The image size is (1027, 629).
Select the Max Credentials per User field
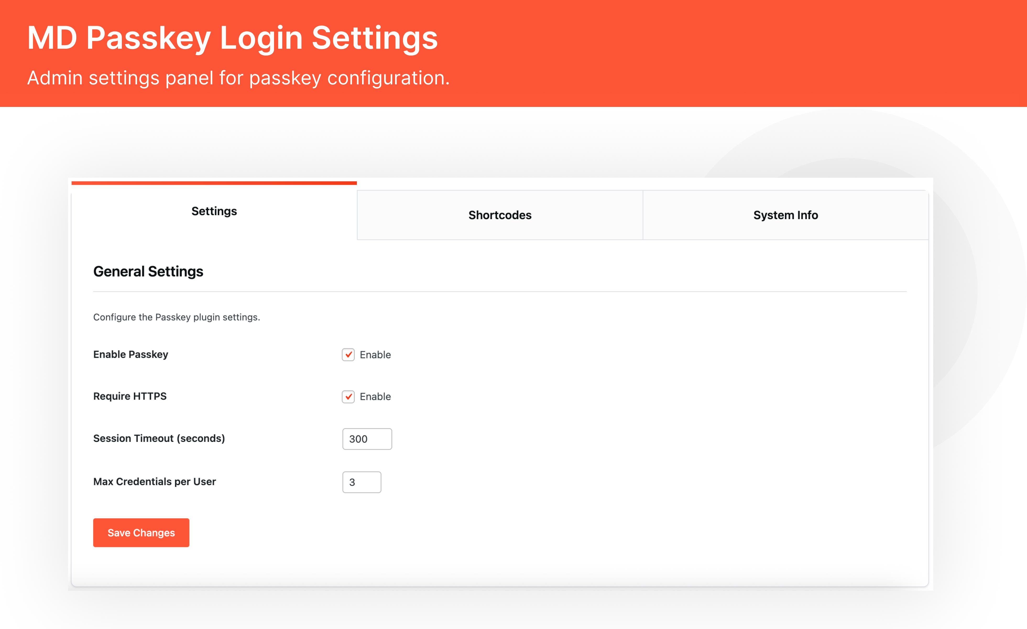[x=361, y=482]
